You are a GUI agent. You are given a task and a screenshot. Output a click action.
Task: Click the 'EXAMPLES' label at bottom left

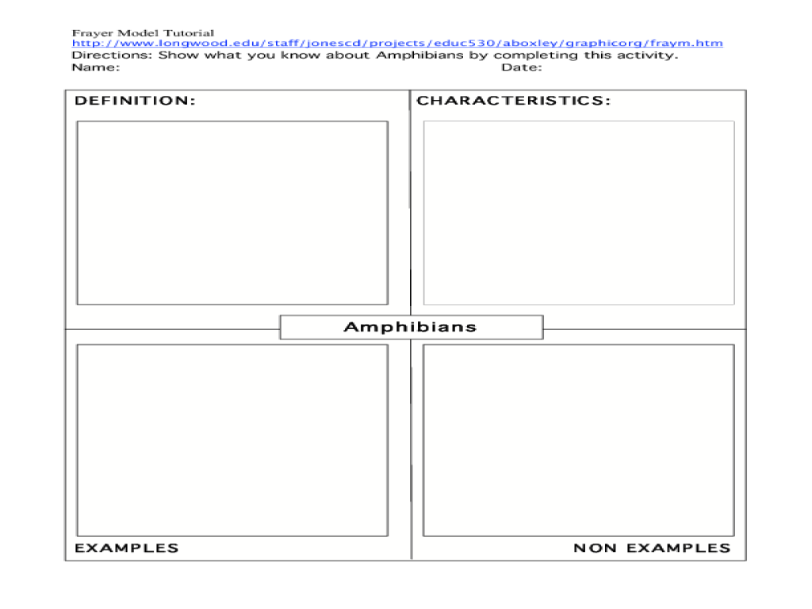(x=127, y=548)
